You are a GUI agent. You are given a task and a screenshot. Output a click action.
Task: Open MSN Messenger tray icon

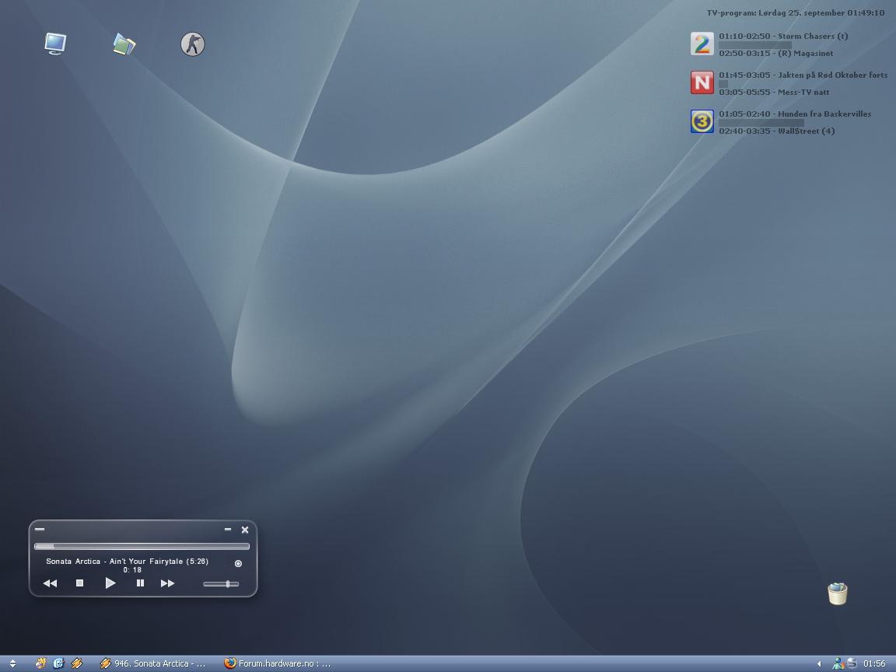point(838,663)
